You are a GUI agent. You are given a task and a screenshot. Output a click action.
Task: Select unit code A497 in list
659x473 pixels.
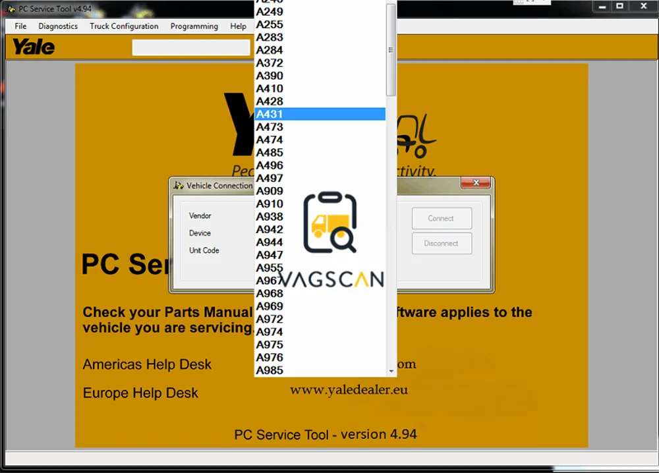[320, 178]
